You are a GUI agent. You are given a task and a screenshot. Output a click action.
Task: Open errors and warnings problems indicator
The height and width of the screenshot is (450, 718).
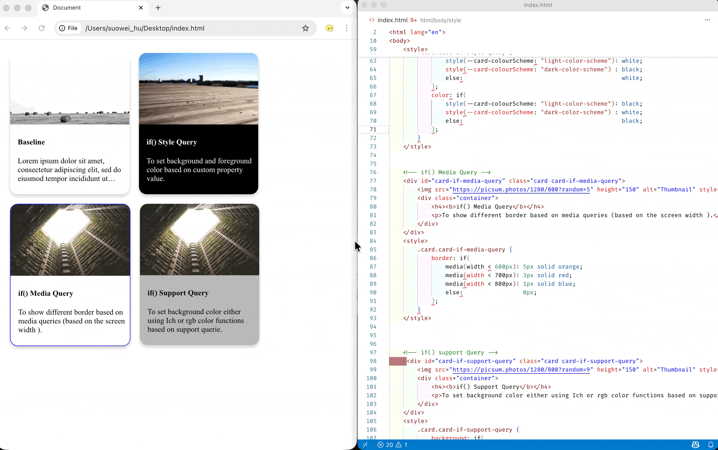coord(392,445)
